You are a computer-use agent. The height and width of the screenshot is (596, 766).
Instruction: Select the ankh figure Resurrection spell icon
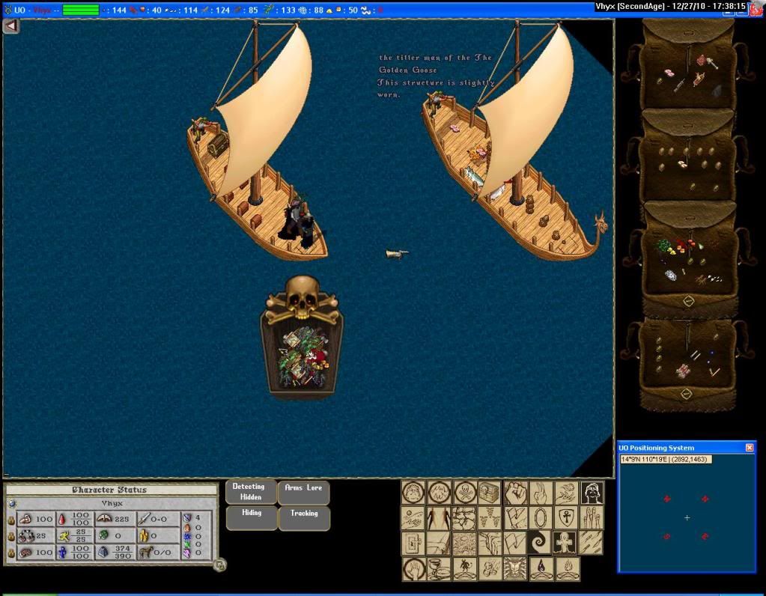click(565, 543)
